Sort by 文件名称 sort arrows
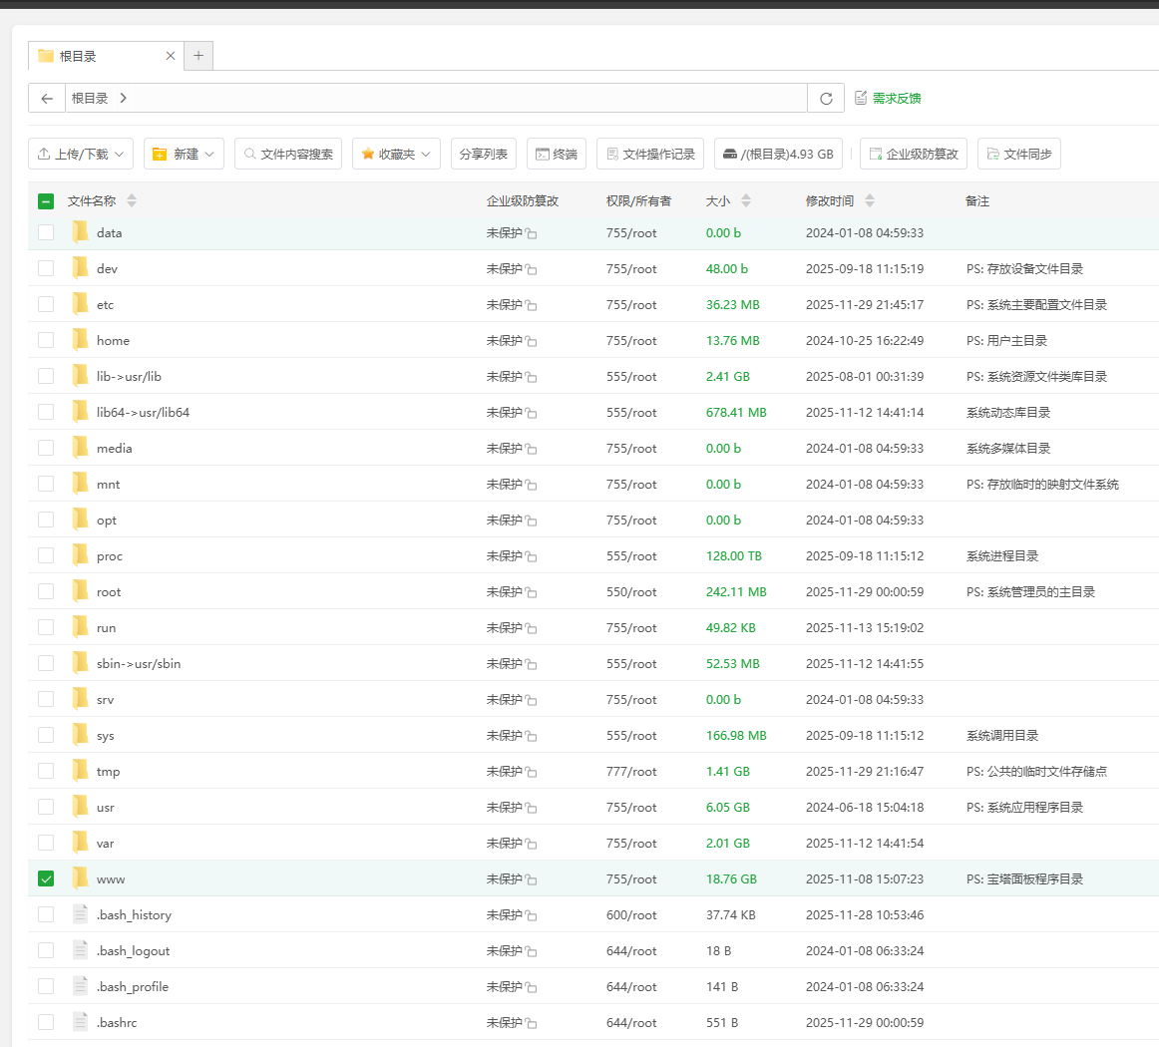The image size is (1159, 1047). click(x=132, y=200)
